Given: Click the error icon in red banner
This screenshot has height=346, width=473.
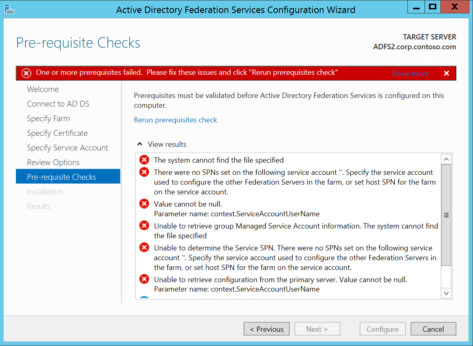Looking at the screenshot, I should 26,73.
